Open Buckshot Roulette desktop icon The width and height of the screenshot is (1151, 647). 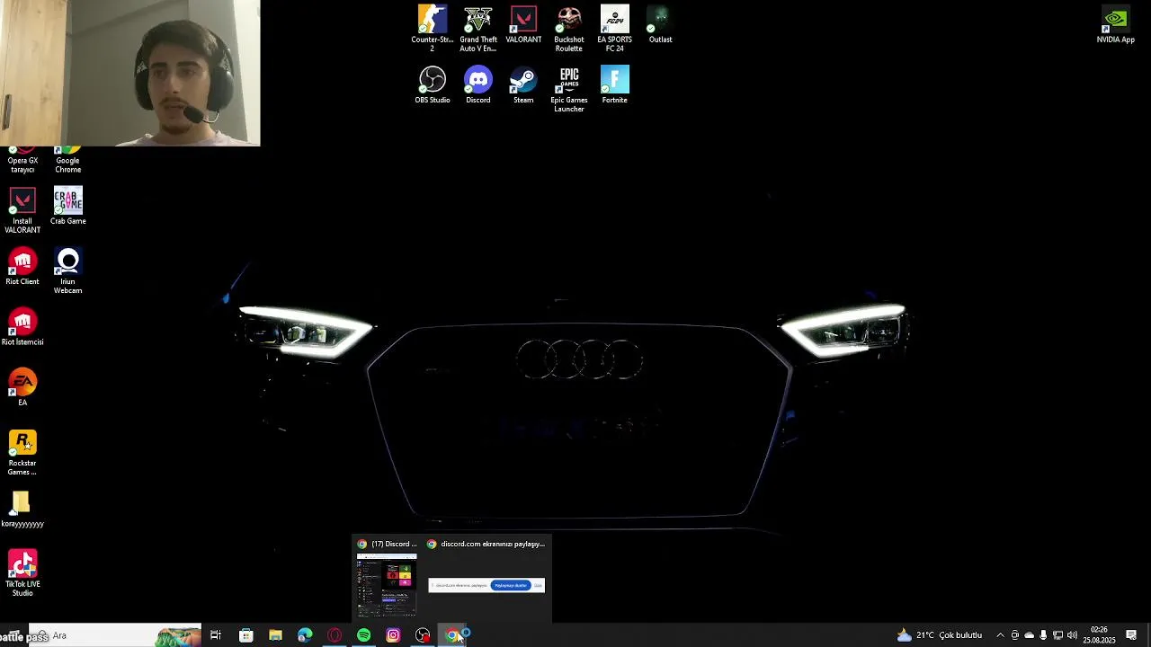569,29
